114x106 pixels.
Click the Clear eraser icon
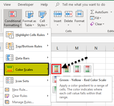pyautogui.click(x=92, y=24)
